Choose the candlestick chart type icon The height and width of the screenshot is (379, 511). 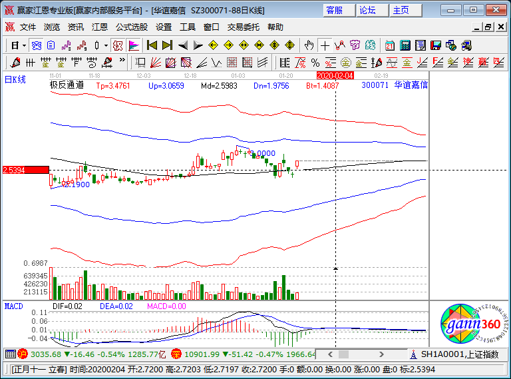click(96, 45)
